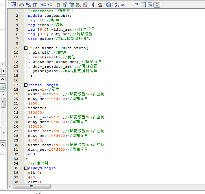This screenshot has width=205, height=194.
Task: Click the ellipsis button in the left panel
Action: pyautogui.click(x=3, y=87)
